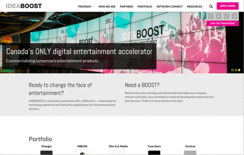This screenshot has height=155, width=244.
Task: Open the MBLOK portfolio item
Action: (x=82, y=146)
